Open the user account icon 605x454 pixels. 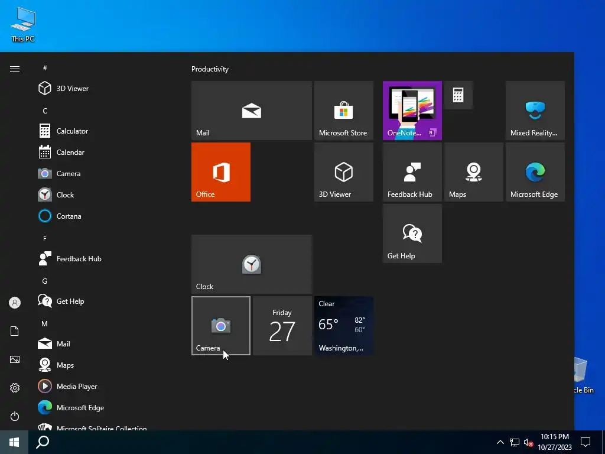(15, 303)
